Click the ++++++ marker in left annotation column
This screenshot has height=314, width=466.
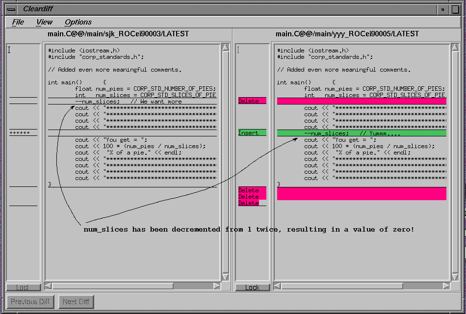point(20,133)
